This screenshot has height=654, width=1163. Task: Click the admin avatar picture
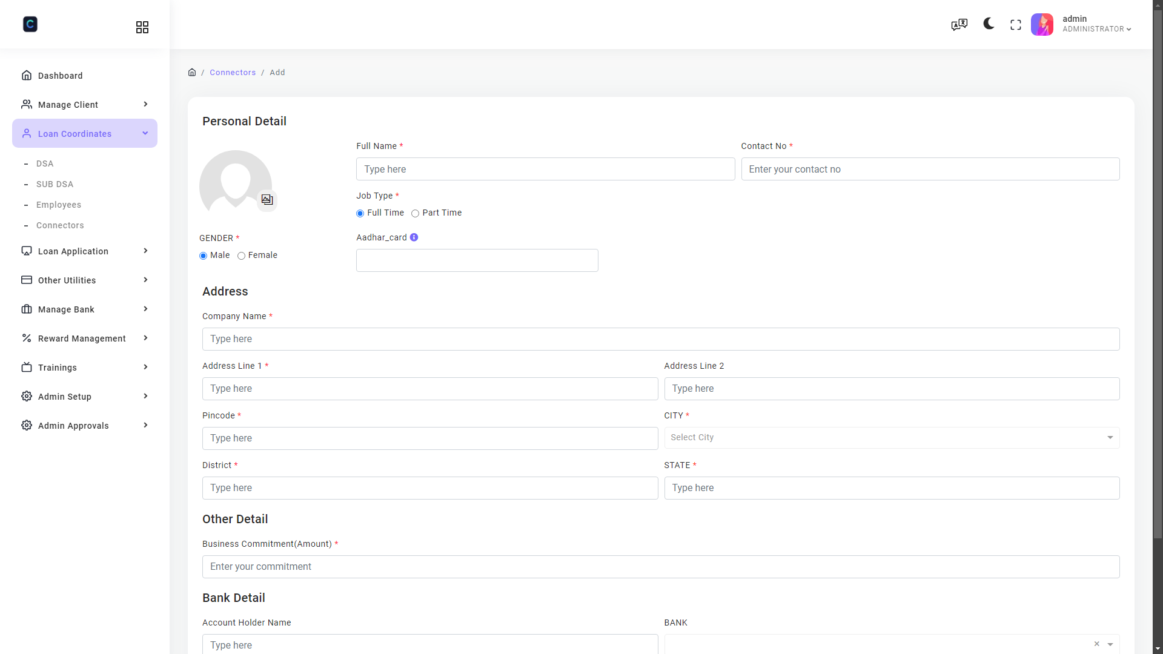click(x=1042, y=24)
